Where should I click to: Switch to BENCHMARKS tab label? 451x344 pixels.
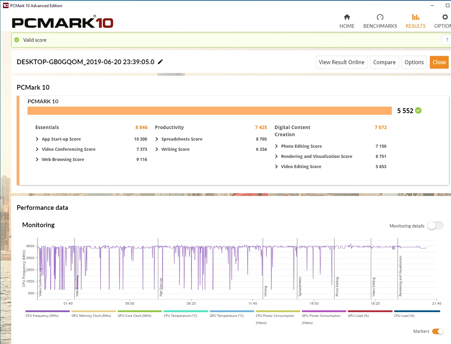(x=380, y=26)
